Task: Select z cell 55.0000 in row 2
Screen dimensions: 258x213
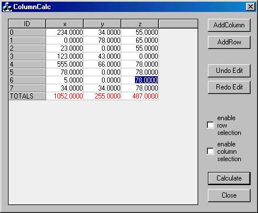Action: tap(140, 48)
